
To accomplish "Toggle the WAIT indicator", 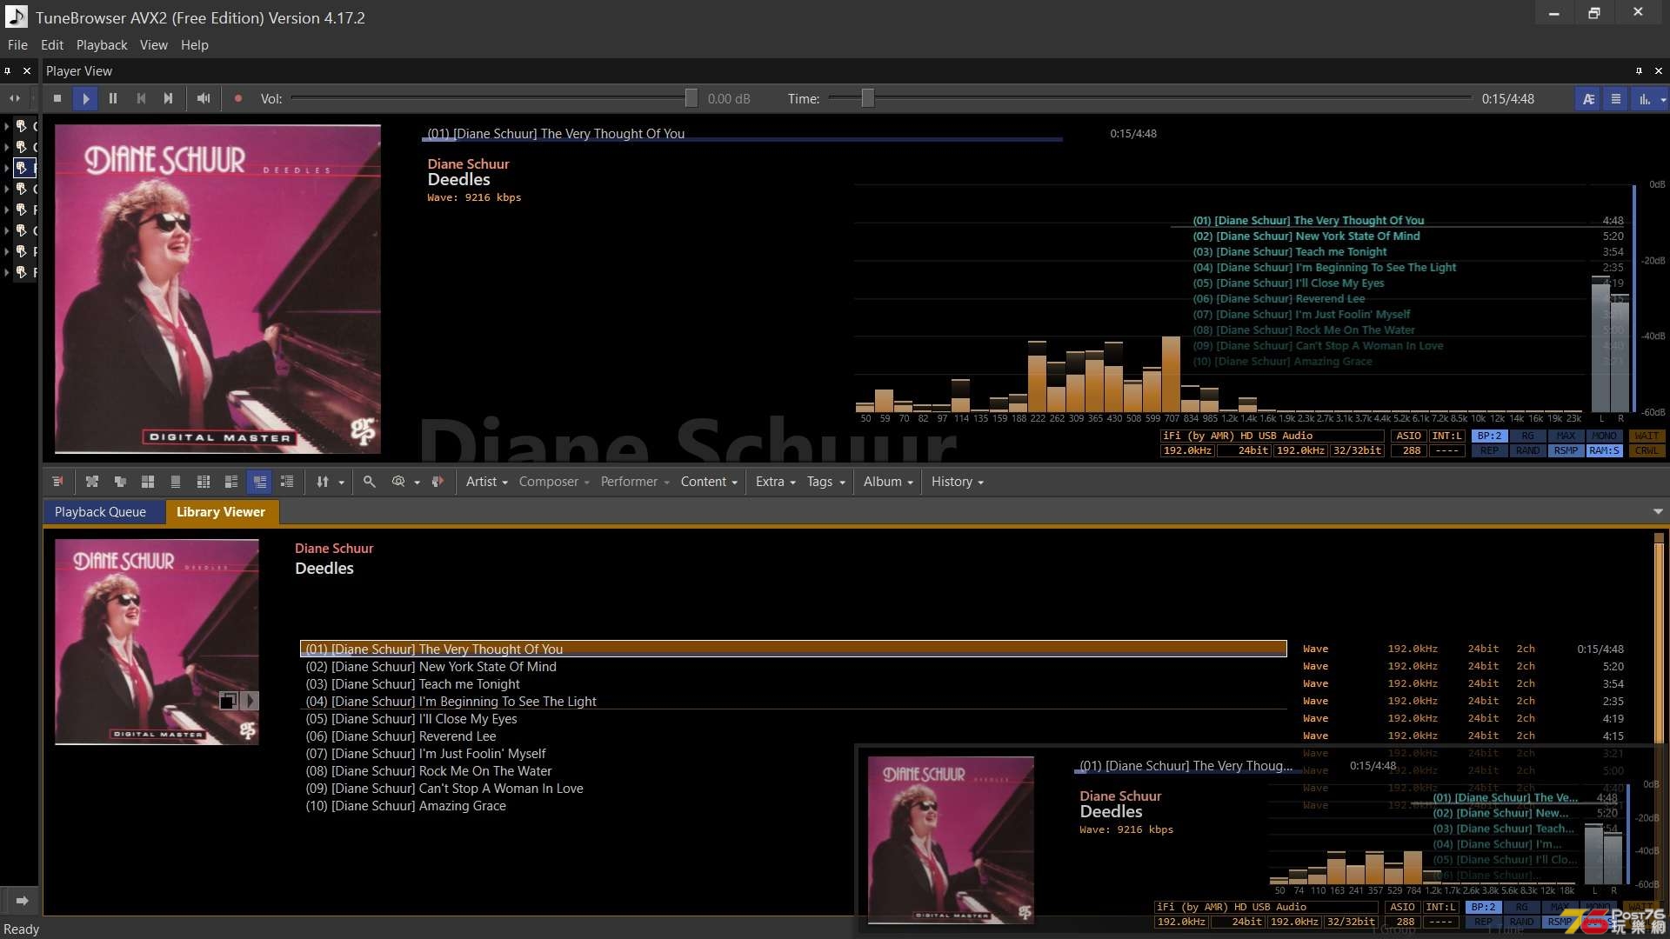I will pyautogui.click(x=1647, y=436).
